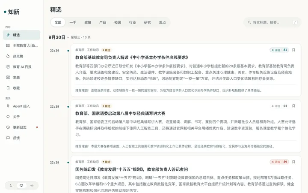Select system theme monitor icon

[21, 186]
